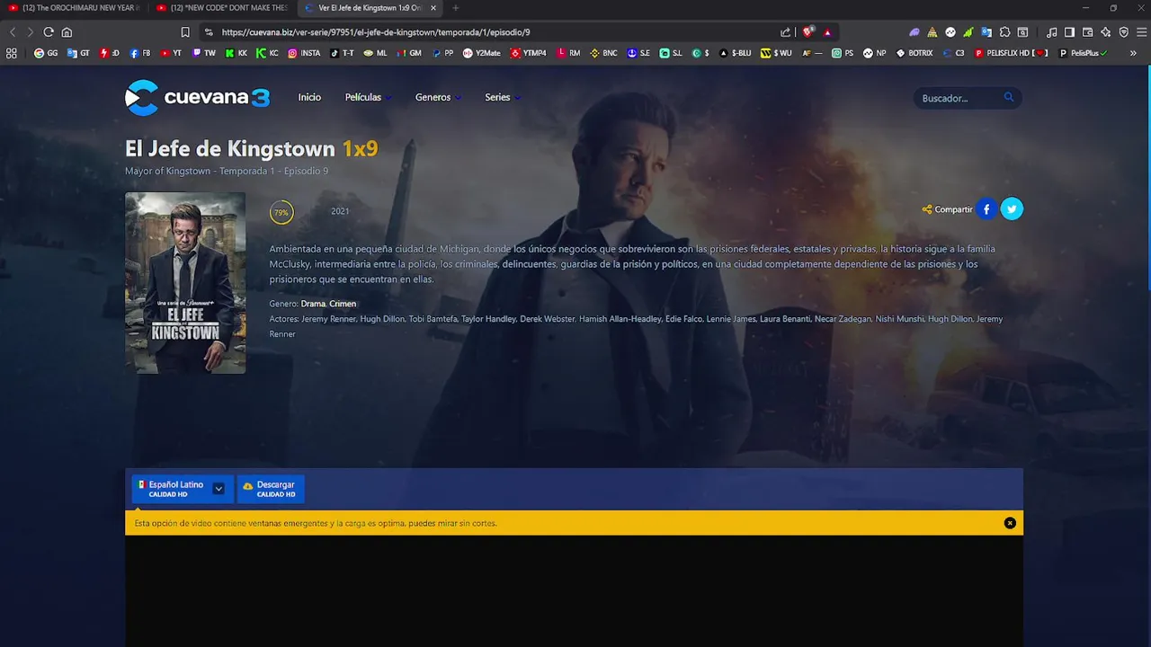Image resolution: width=1151 pixels, height=647 pixels.
Task: Open the FB Facebook bookmark
Action: coord(139,53)
